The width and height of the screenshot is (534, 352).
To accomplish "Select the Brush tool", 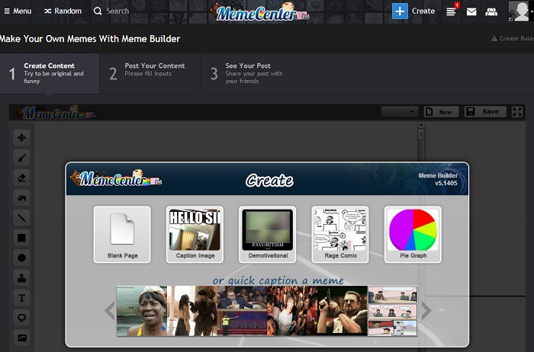I will pos(21,158).
